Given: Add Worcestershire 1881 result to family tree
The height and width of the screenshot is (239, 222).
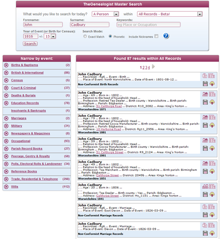Looking at the screenshot, I should [212, 125].
